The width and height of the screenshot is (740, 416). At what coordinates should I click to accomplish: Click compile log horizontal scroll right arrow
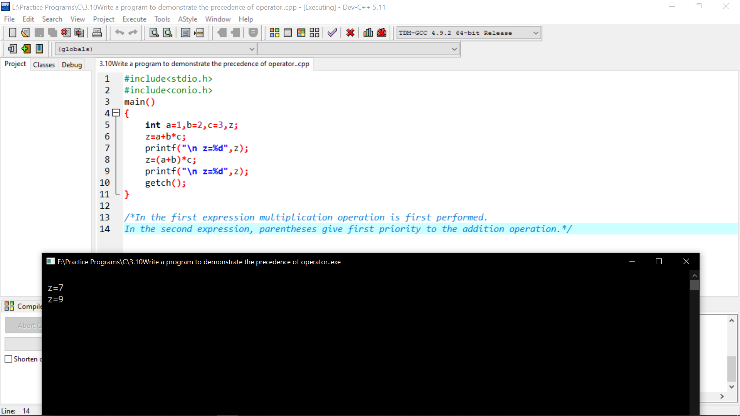[x=722, y=396]
